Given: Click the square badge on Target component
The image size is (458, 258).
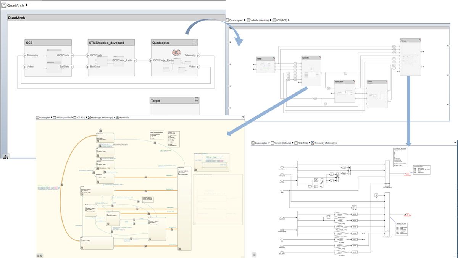Looking at the screenshot, I should [x=197, y=100].
